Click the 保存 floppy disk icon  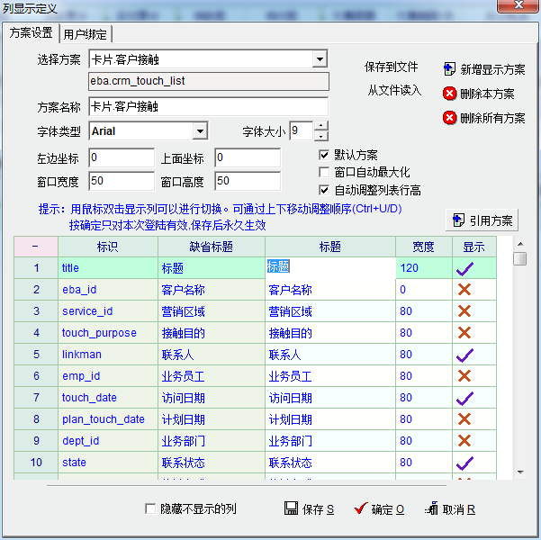click(291, 508)
